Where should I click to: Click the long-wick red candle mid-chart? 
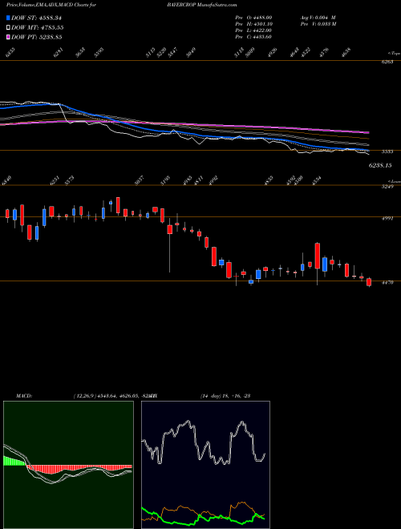coord(170,229)
